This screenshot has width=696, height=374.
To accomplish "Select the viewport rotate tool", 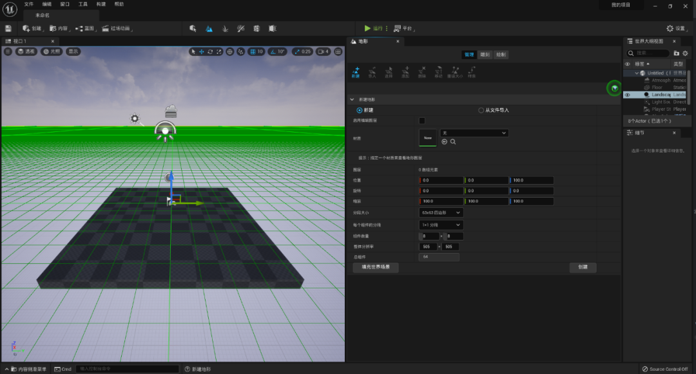I will [210, 52].
